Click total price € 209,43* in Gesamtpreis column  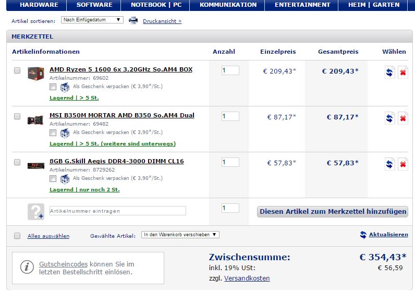click(340, 71)
